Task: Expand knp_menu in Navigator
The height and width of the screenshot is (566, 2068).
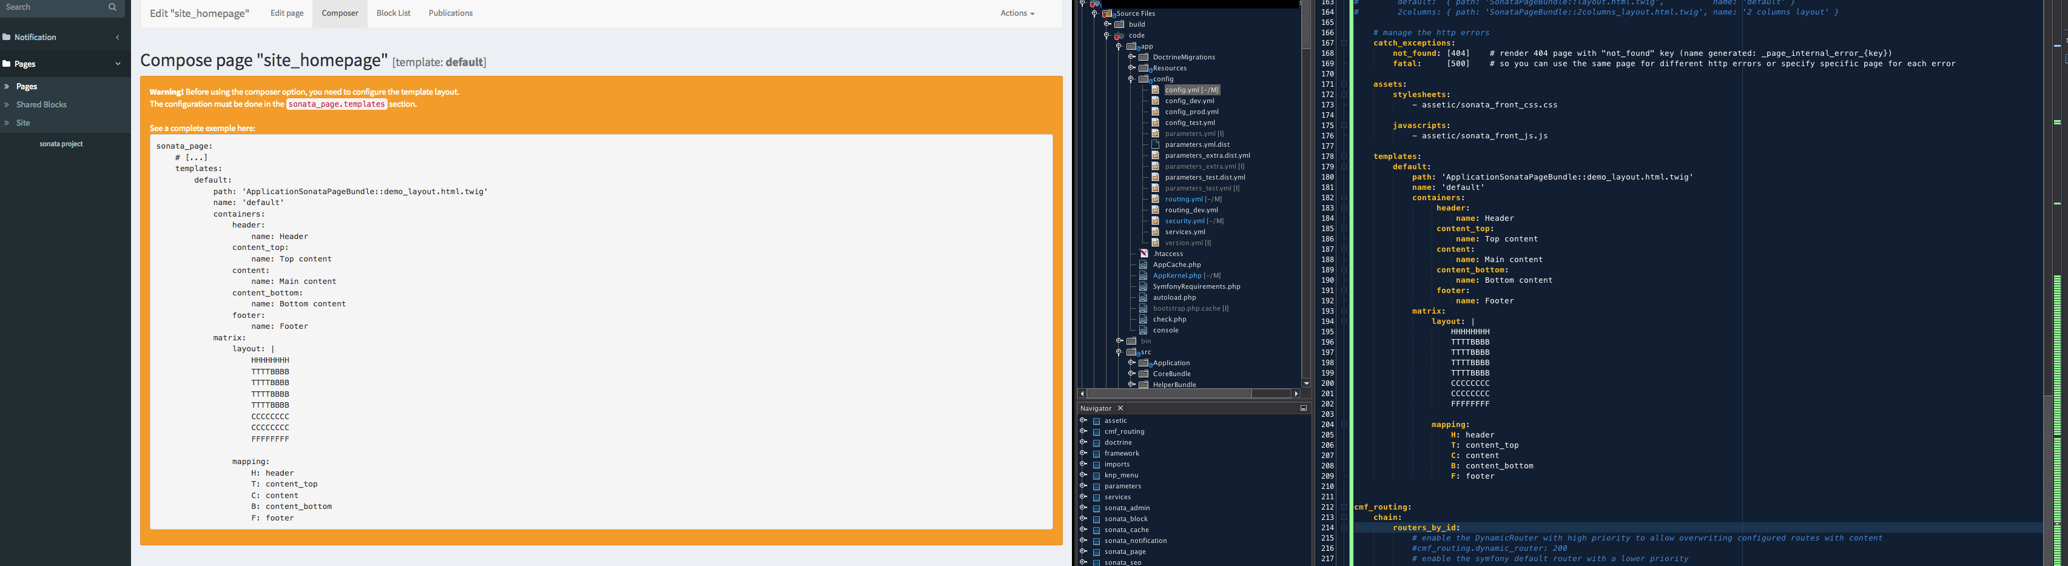Action: (x=1083, y=475)
